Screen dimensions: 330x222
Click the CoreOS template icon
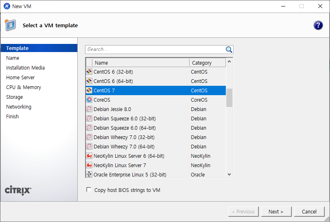point(89,100)
